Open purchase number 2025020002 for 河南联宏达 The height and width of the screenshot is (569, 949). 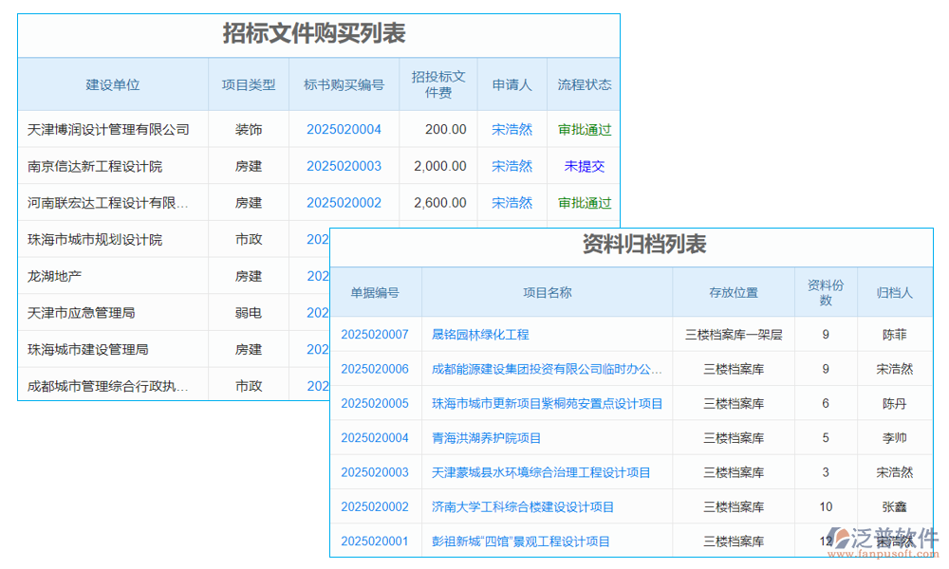click(x=344, y=202)
